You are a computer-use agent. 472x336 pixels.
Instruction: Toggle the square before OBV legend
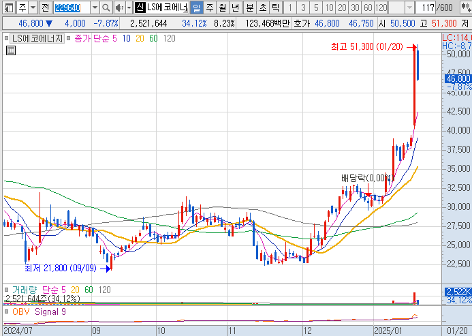(x=6, y=311)
